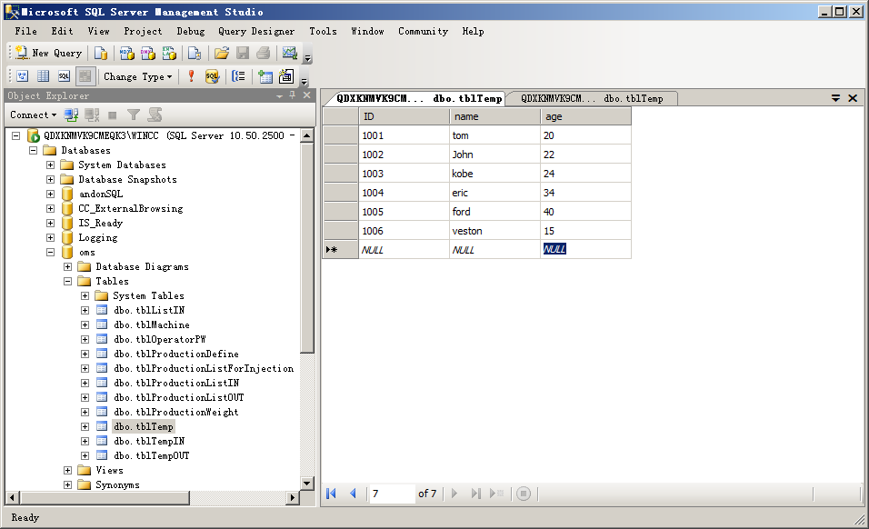Close the dbo.tblTemp document tab

[853, 98]
